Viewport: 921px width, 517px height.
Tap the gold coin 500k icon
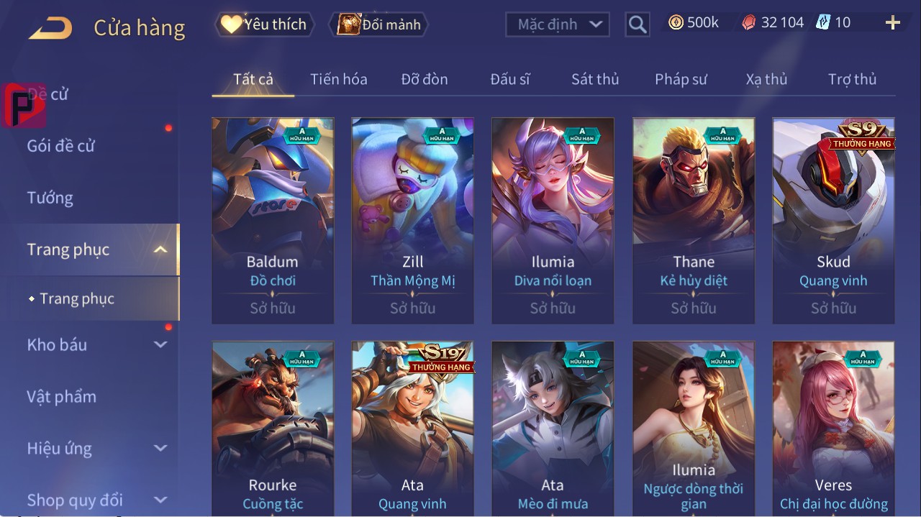coord(676,23)
